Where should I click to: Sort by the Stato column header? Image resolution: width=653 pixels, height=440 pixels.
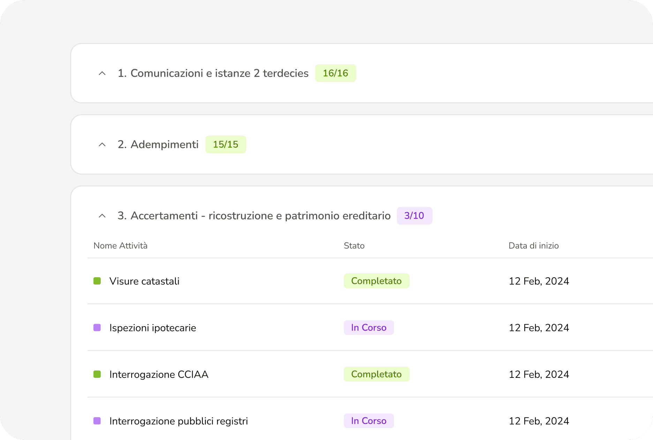[354, 246]
